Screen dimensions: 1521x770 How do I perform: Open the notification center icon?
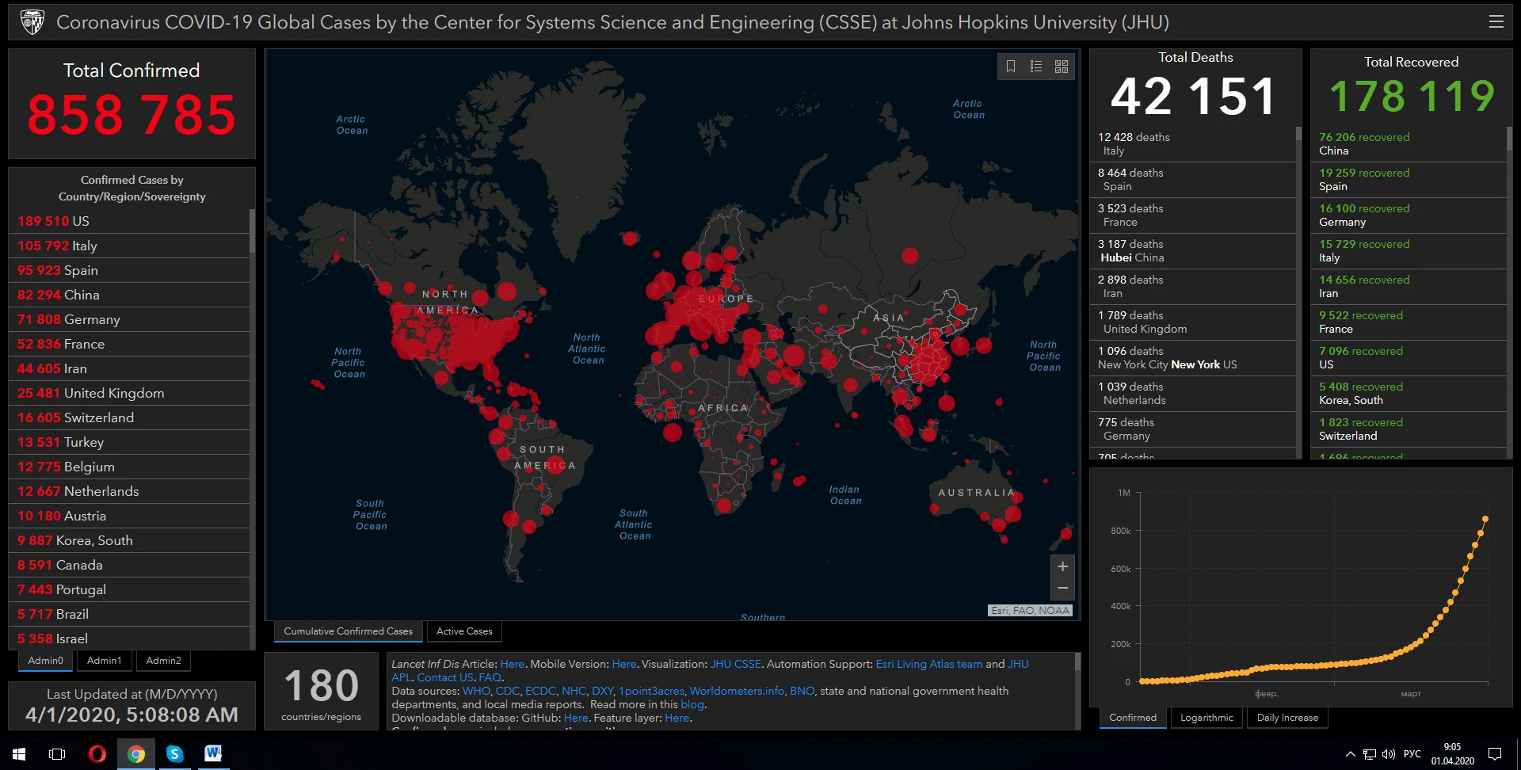coord(1495,754)
